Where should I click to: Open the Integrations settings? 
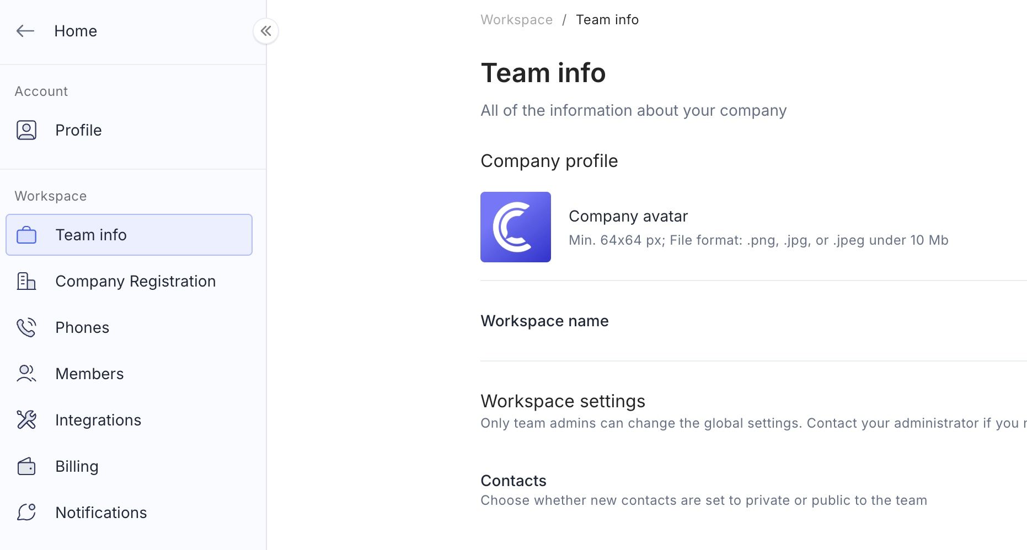[98, 420]
